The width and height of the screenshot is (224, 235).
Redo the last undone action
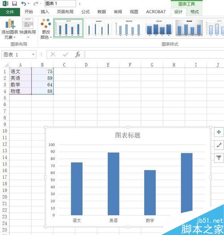click(x=35, y=4)
